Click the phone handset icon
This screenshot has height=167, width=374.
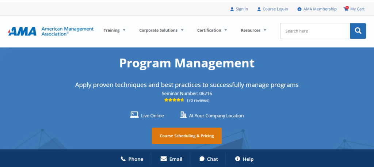coord(123,159)
